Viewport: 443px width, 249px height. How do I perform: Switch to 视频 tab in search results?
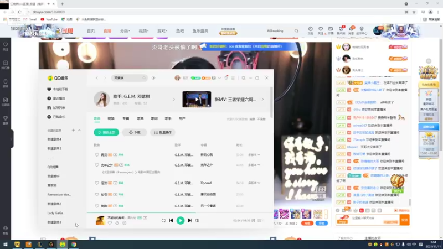111,118
